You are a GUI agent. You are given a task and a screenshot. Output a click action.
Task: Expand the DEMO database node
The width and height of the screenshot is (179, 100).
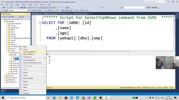(7, 30)
